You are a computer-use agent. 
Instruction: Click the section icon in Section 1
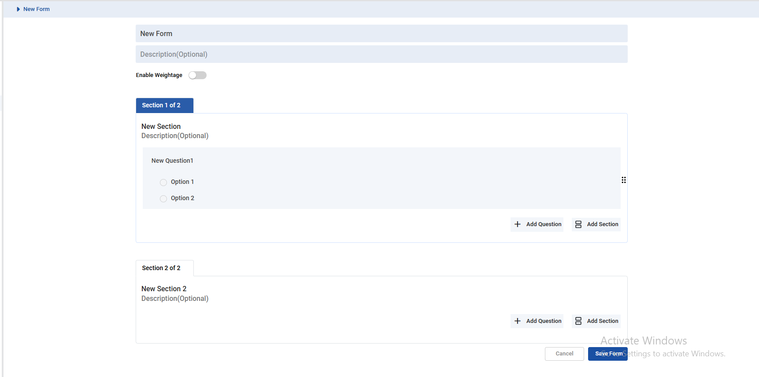point(578,224)
